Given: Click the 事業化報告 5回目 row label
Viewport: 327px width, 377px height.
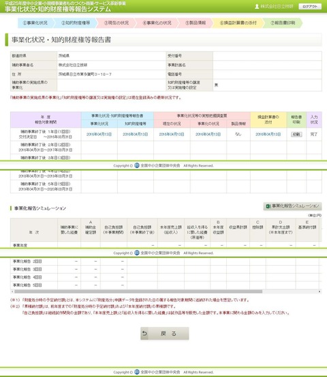Looking at the screenshot, I should tap(27, 285).
